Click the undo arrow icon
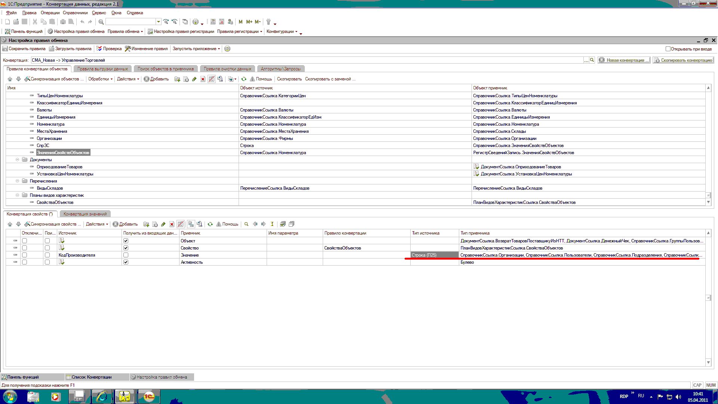The width and height of the screenshot is (718, 404). [x=82, y=22]
